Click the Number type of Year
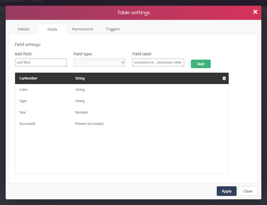The image size is (267, 205). point(82,112)
